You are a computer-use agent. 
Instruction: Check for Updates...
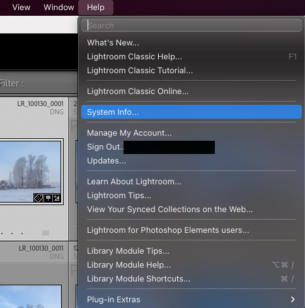(x=192, y=161)
